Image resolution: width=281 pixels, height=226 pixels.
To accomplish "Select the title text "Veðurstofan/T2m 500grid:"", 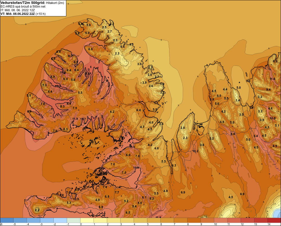I will 23,3.
